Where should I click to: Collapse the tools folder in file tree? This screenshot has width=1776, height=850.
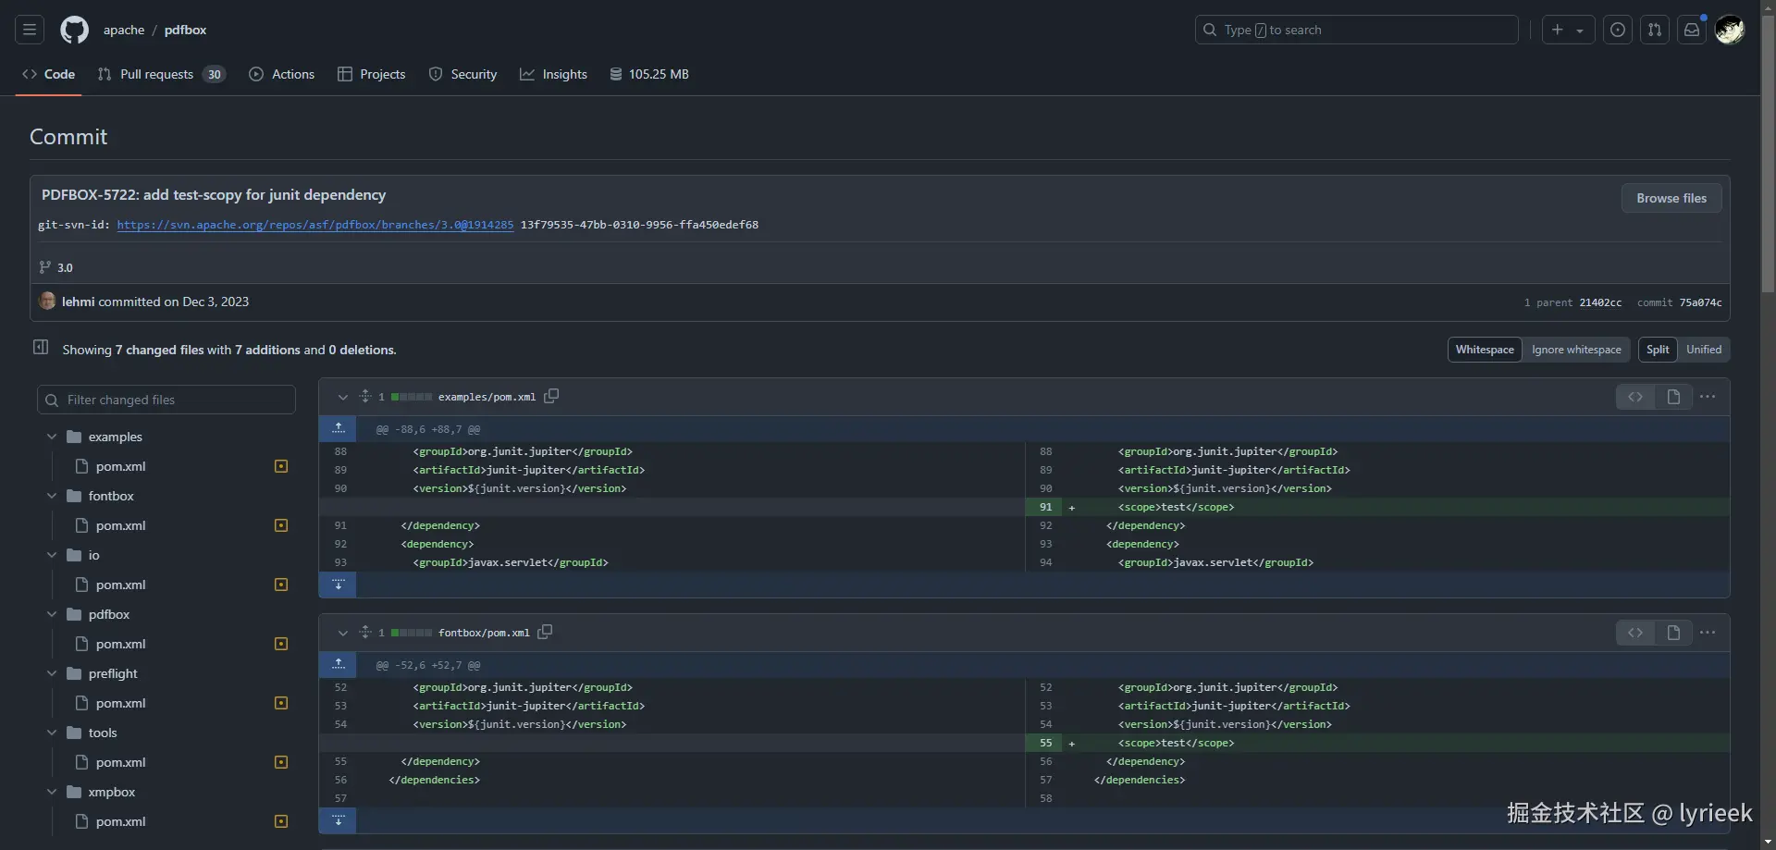52,733
